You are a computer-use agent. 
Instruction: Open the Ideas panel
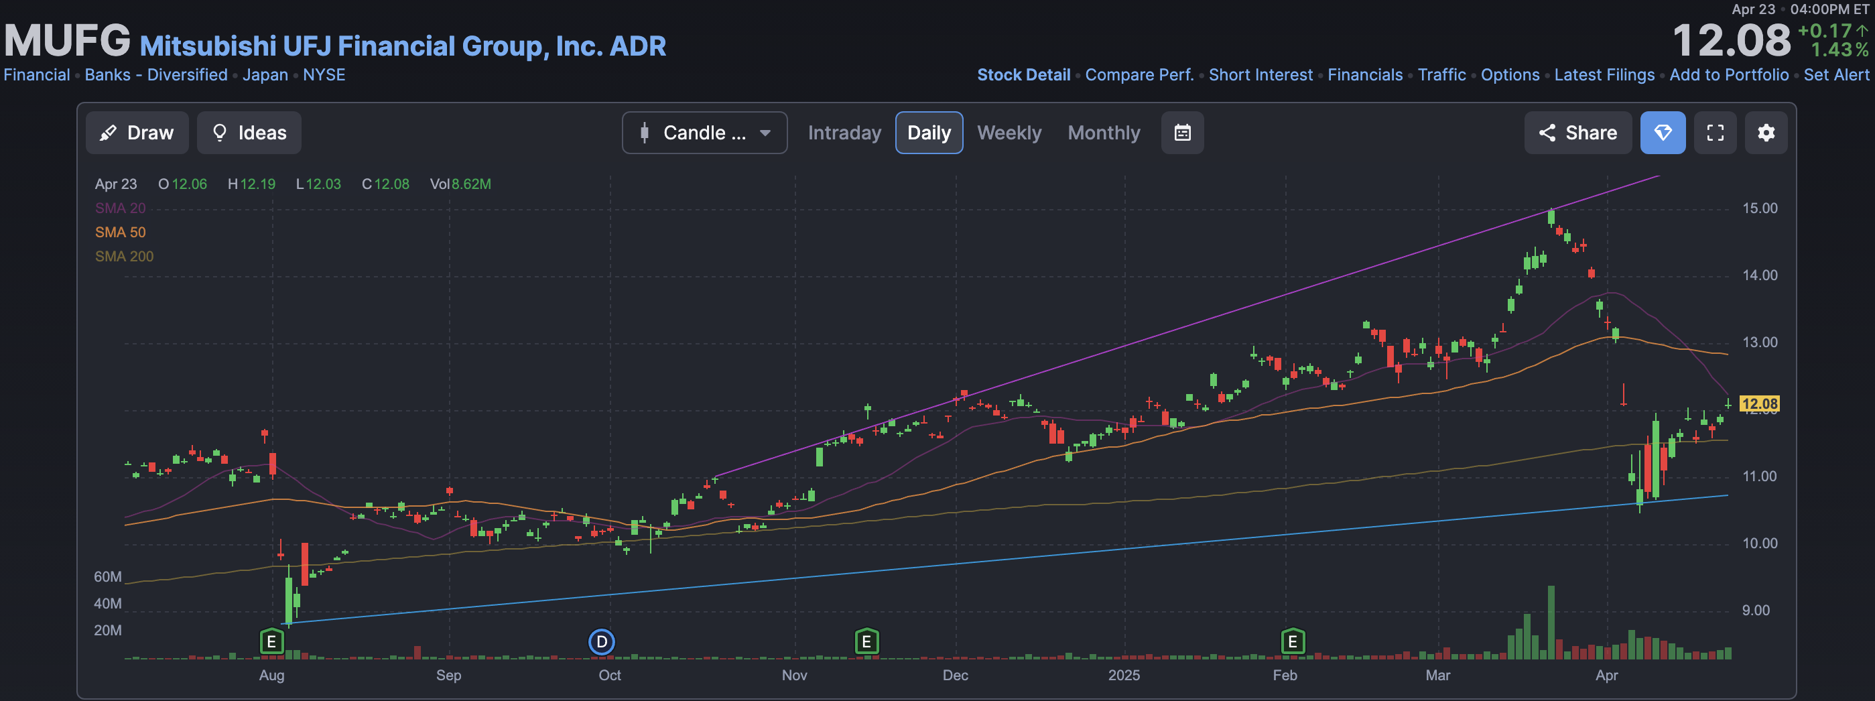click(x=249, y=133)
